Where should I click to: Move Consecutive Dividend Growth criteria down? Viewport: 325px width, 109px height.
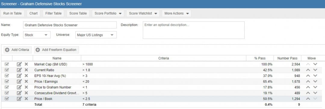pyautogui.click(x=315, y=93)
